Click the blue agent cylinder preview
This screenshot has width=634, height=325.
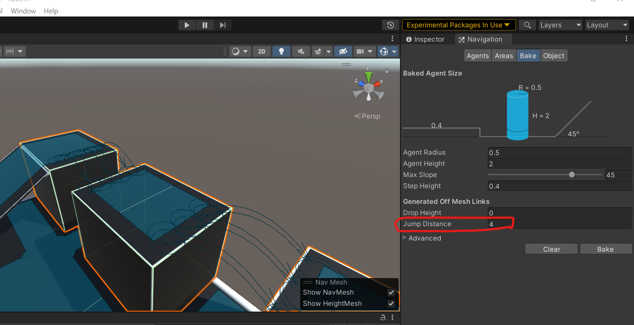[517, 115]
